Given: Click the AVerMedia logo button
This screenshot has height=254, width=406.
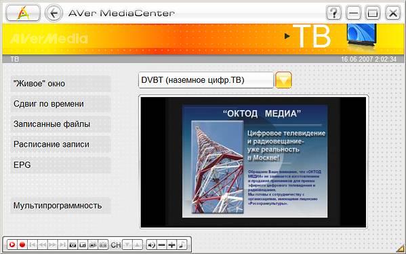Looking at the screenshot, I should point(23,13).
